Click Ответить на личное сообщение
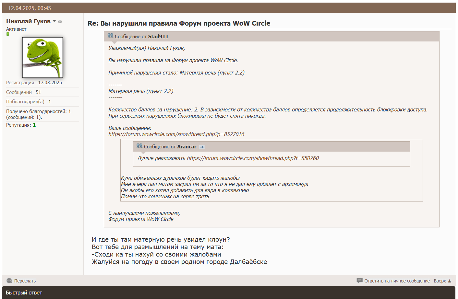458x299 pixels. pos(397,281)
